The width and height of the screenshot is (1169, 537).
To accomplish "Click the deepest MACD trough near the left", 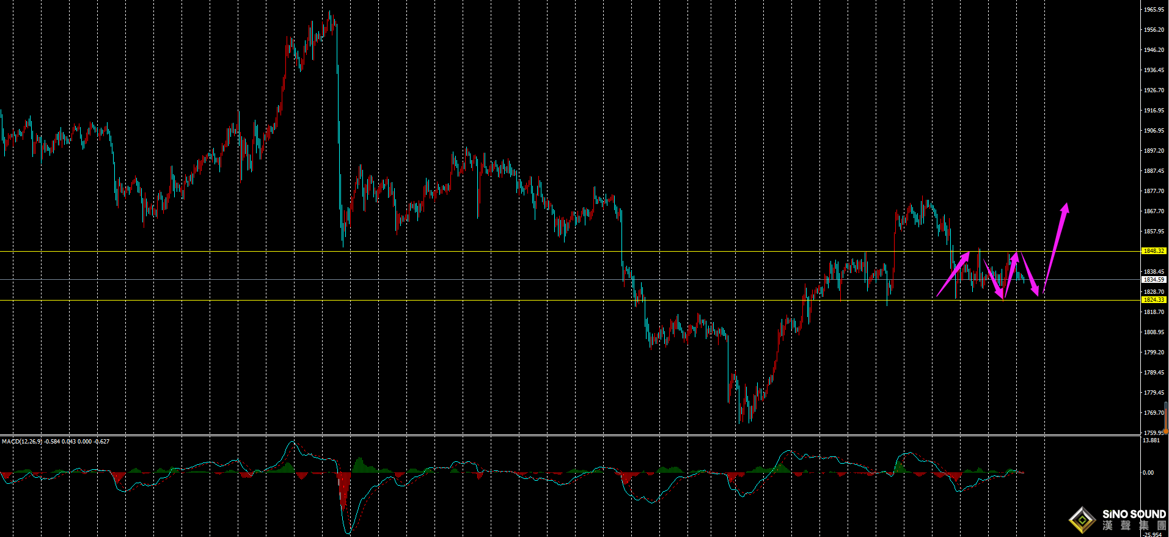I will click(x=348, y=532).
